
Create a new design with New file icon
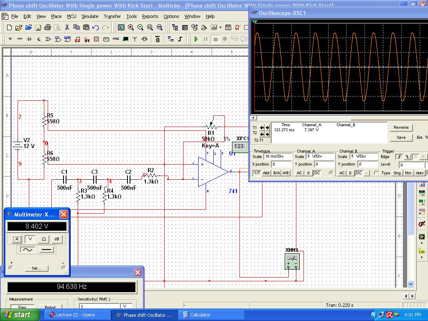[10, 27]
